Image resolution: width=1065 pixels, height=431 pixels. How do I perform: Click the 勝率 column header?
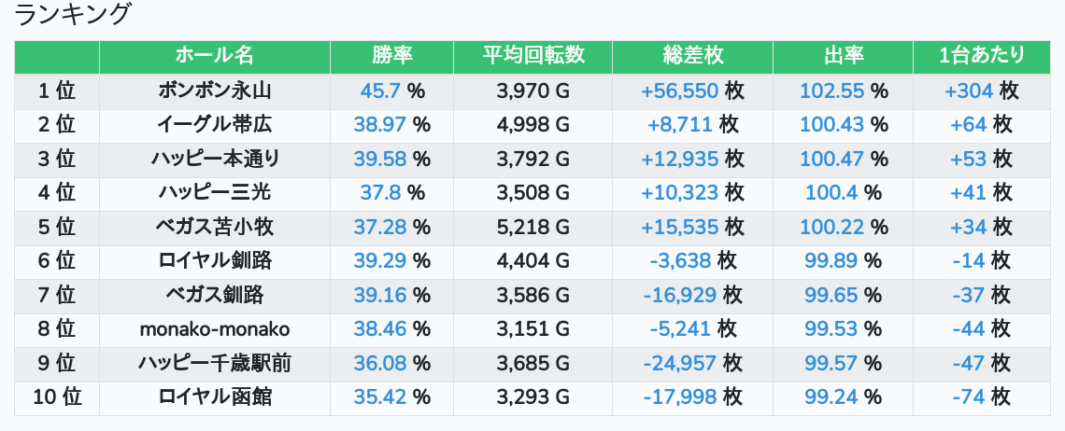[x=391, y=56]
